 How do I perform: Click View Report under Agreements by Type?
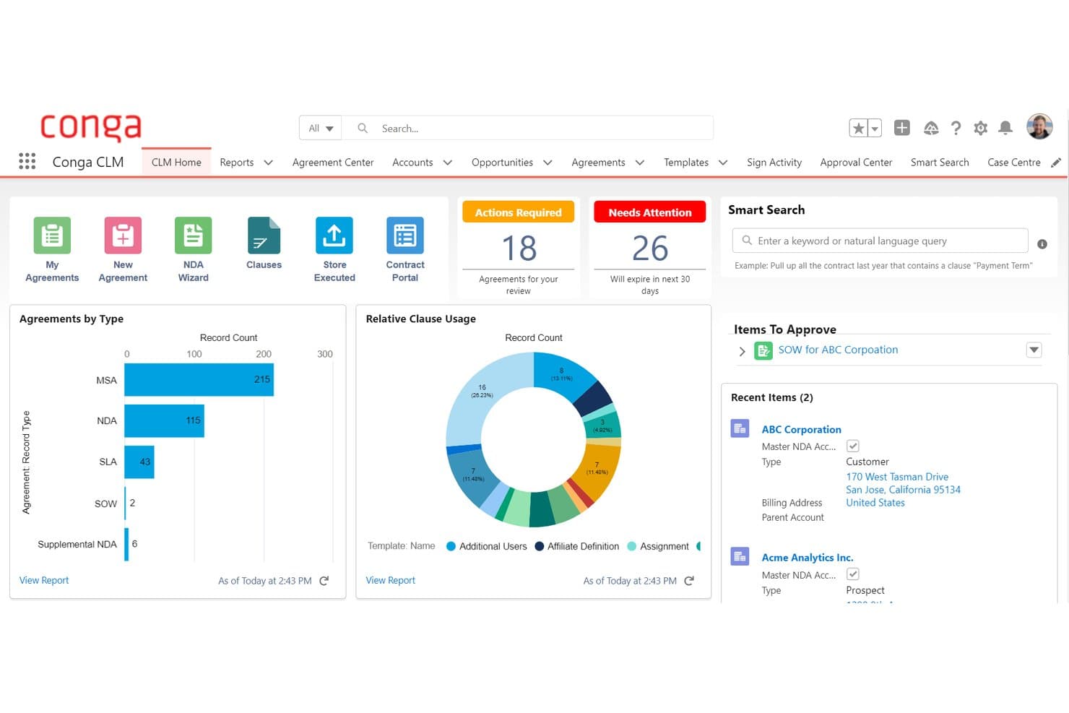click(44, 580)
